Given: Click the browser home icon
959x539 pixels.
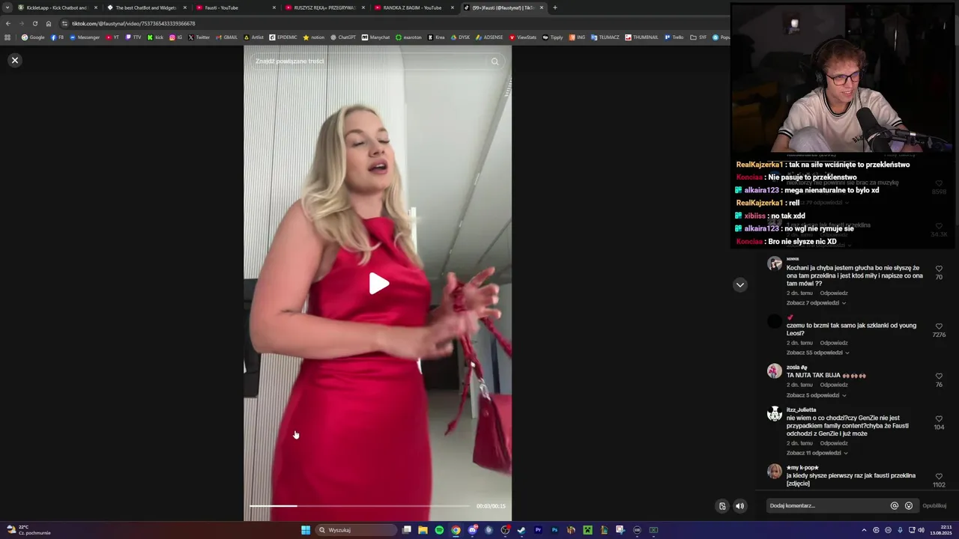Looking at the screenshot, I should (x=49, y=23).
